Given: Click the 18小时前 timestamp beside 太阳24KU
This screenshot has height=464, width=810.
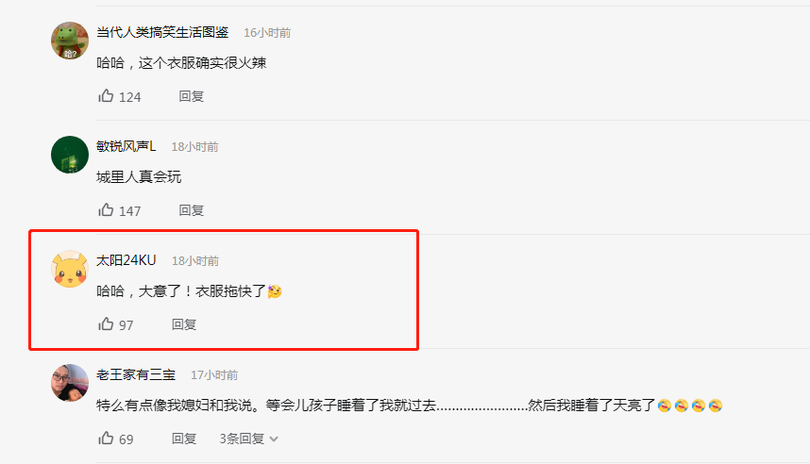Looking at the screenshot, I should [x=195, y=260].
